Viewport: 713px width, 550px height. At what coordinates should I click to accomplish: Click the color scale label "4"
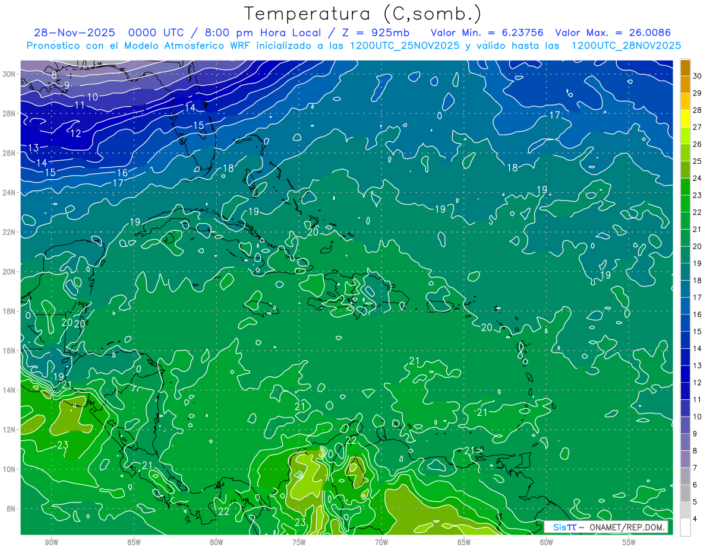[695, 519]
